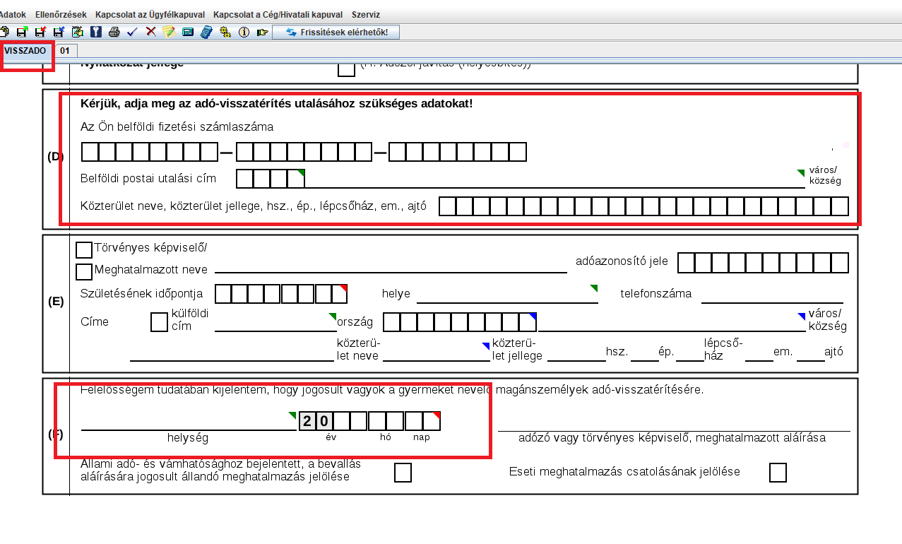Viewport: 902px width, 544px height.
Task: Tick the Meghatalmazott checkbox
Action: [84, 272]
